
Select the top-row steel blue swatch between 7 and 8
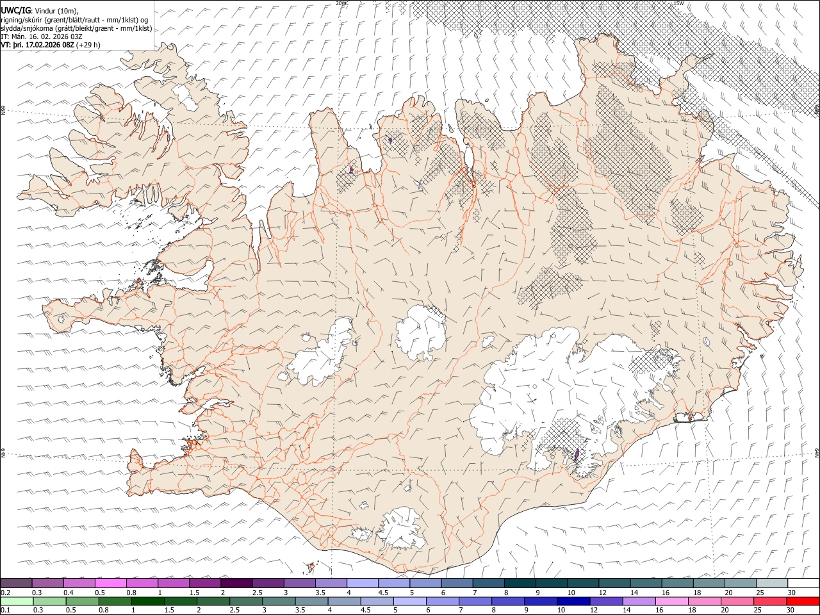click(488, 583)
